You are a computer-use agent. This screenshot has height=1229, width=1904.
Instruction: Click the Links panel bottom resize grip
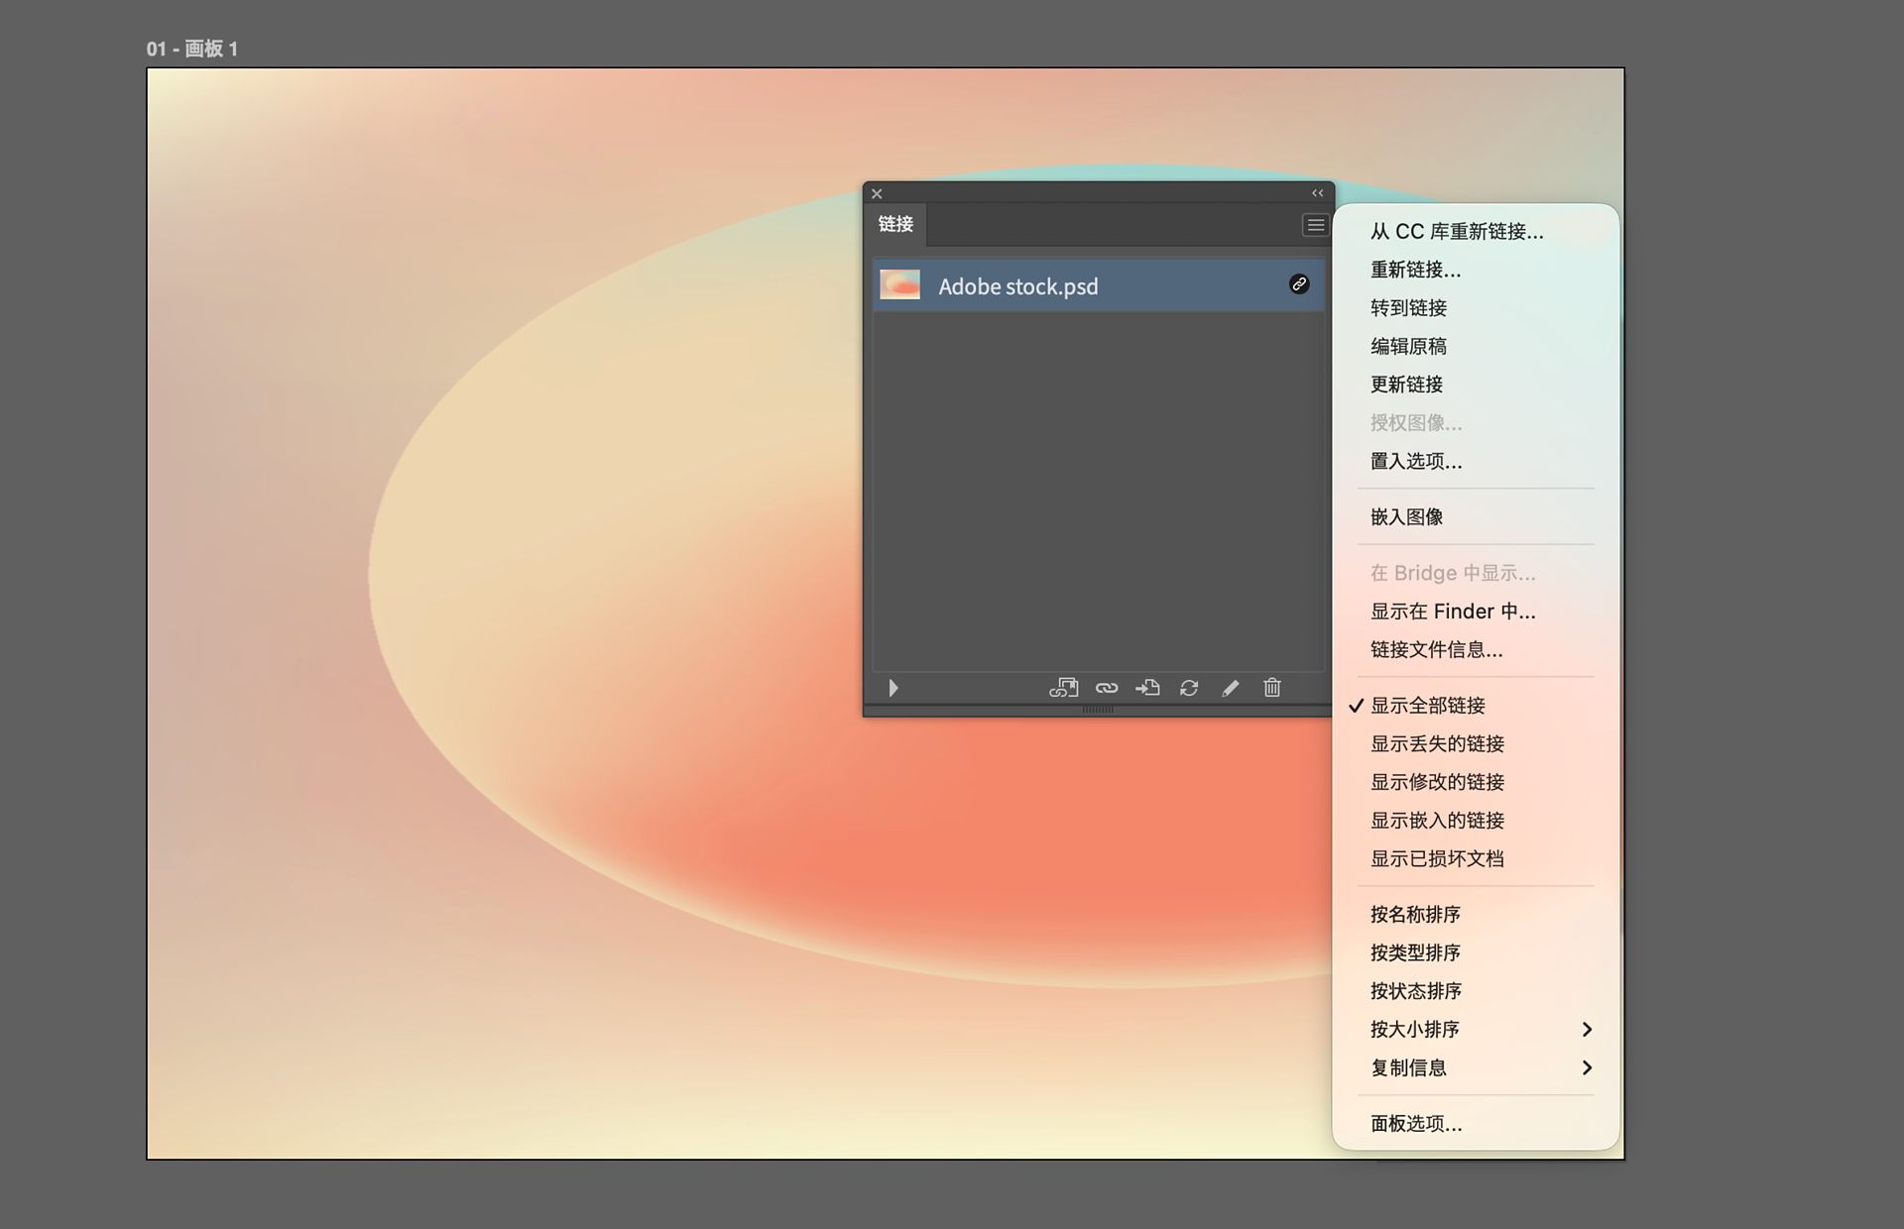pos(1098,710)
